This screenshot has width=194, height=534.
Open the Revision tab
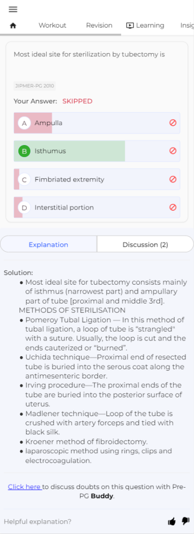[x=99, y=26]
